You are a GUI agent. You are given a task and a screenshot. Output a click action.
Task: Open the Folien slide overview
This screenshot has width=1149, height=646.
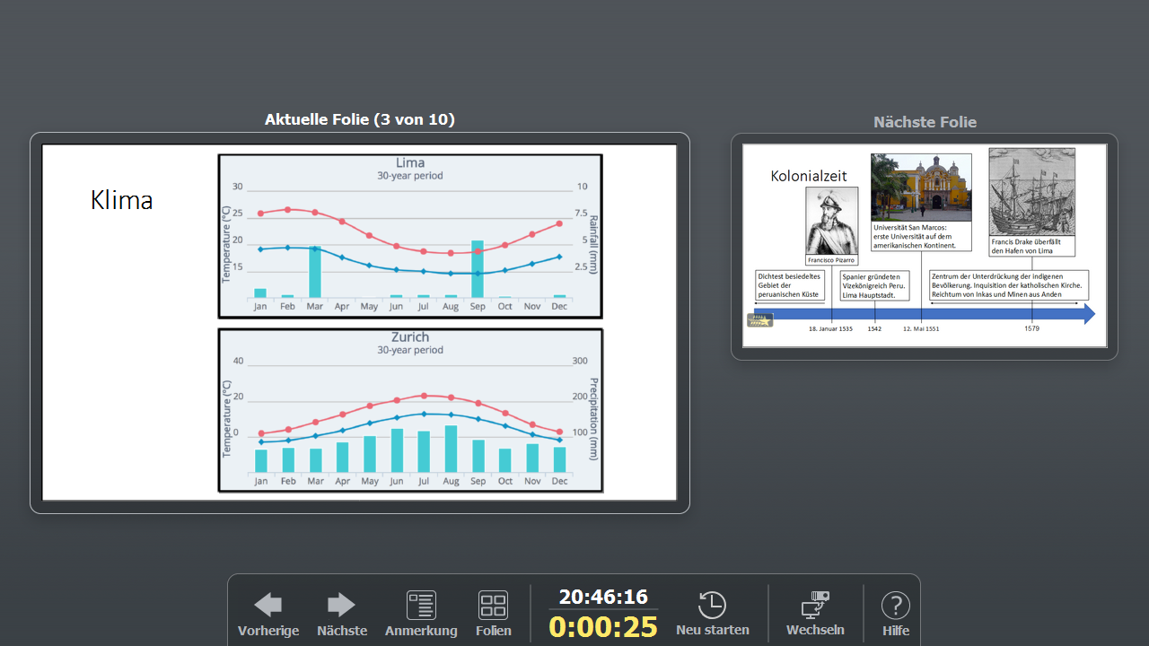pos(494,614)
